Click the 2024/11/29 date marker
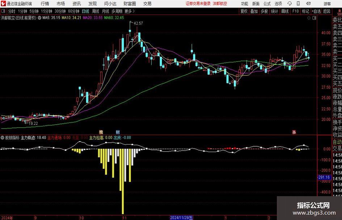The width and height of the screenshot is (342, 220). [x=181, y=217]
